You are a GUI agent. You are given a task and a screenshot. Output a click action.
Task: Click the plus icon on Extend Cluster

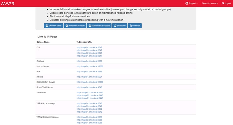(47, 26)
